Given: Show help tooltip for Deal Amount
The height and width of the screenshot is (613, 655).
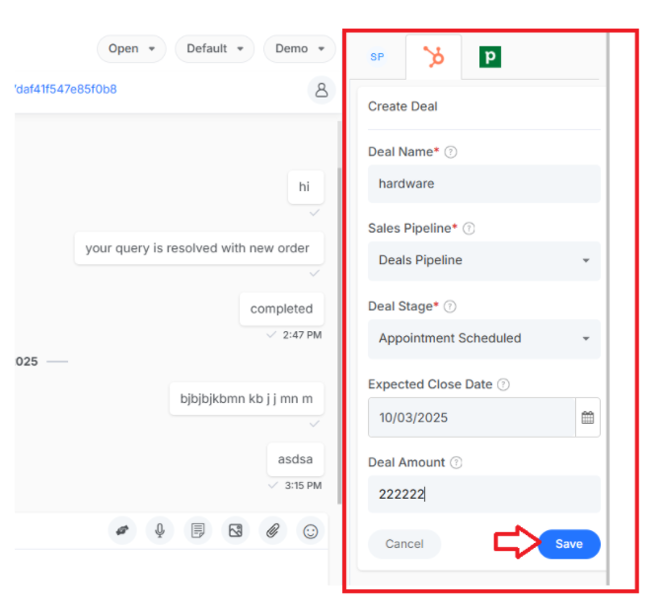Looking at the screenshot, I should tap(456, 462).
